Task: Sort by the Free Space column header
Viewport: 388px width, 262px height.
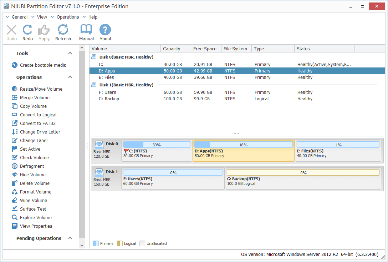Action: pyautogui.click(x=206, y=49)
